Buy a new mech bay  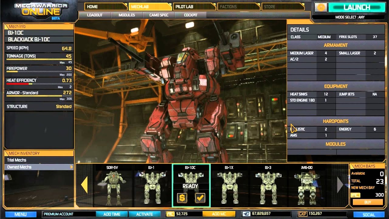click(367, 202)
